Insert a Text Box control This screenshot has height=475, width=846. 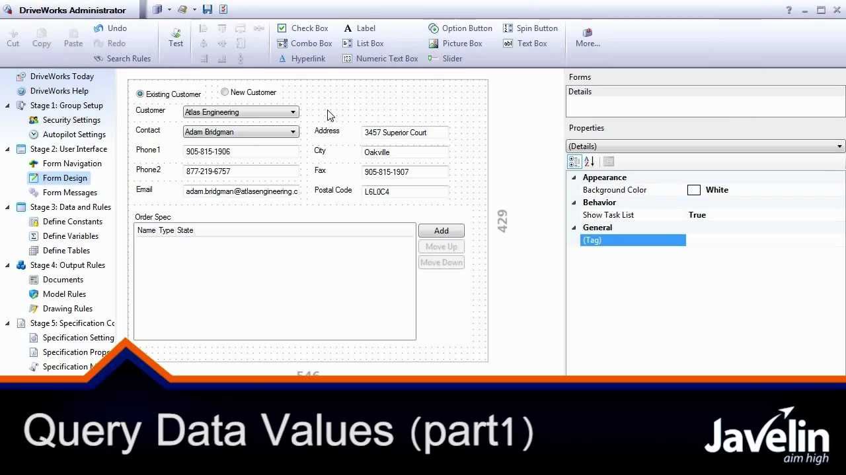click(x=525, y=44)
